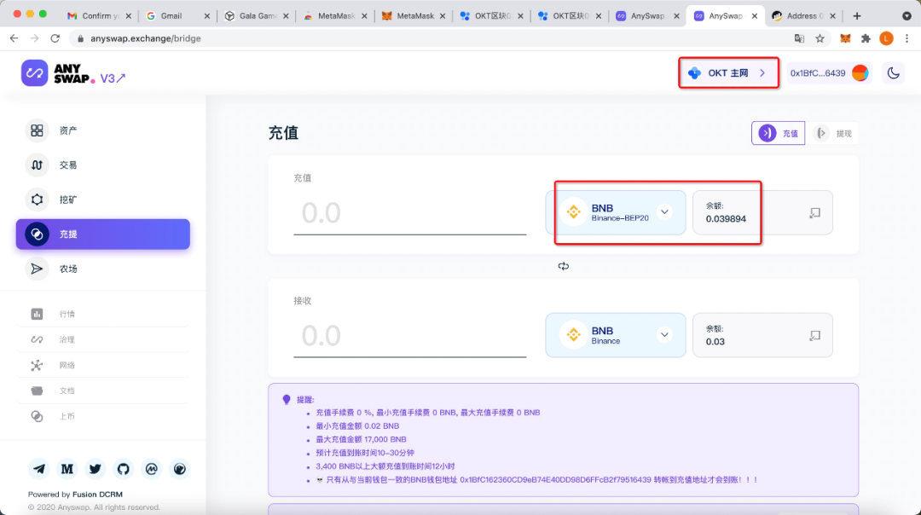Toggle dark mode moon icon
Screen dimensions: 921x515
(x=894, y=73)
